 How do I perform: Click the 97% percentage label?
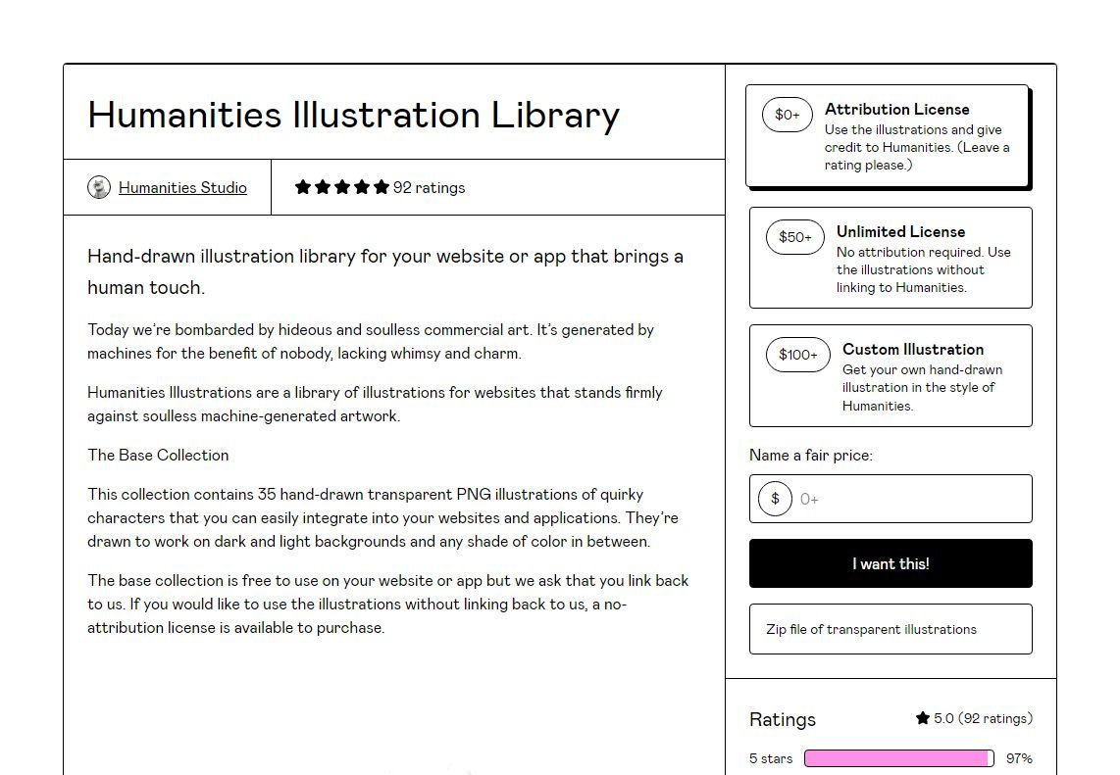click(x=1019, y=758)
